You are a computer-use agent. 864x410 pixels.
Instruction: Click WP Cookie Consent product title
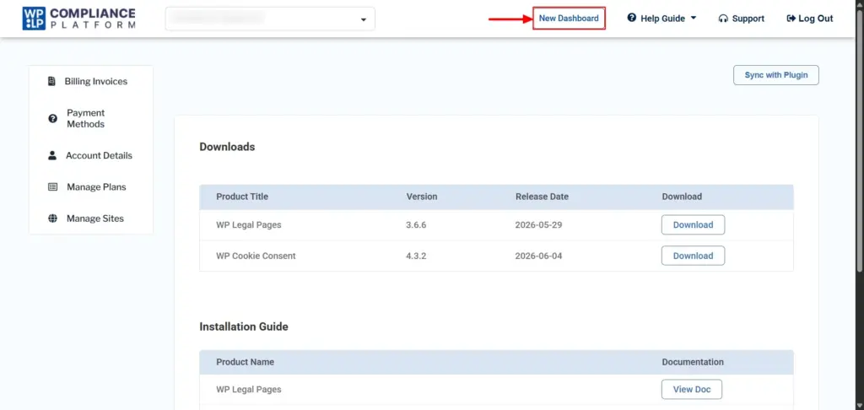click(256, 256)
